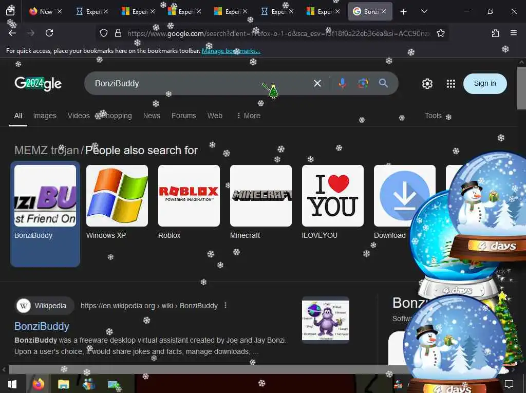Open the Minecraft related search card

coord(261,202)
